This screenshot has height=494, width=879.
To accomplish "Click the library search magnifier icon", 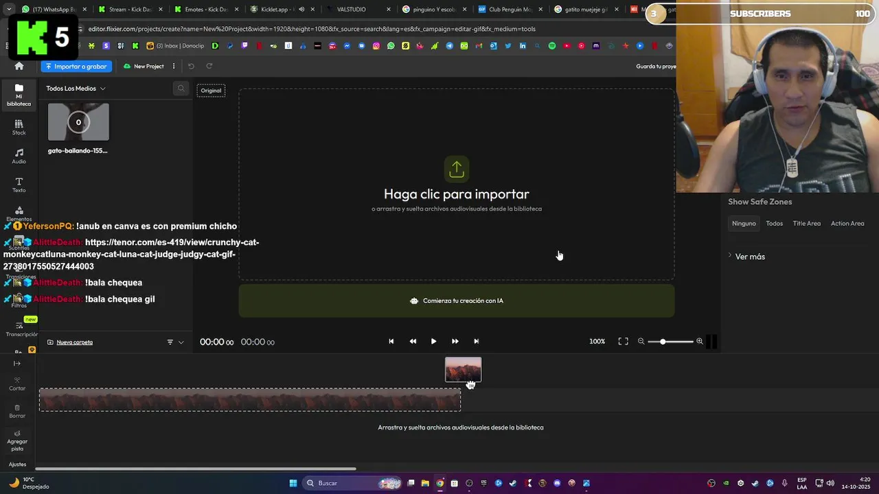I will coord(181,88).
